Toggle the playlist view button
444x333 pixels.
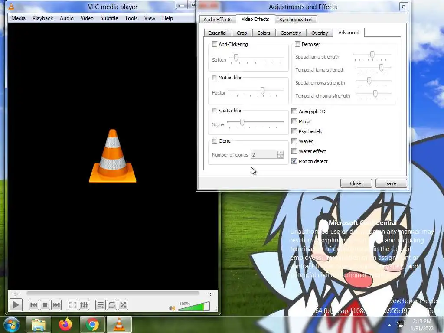[101, 305]
